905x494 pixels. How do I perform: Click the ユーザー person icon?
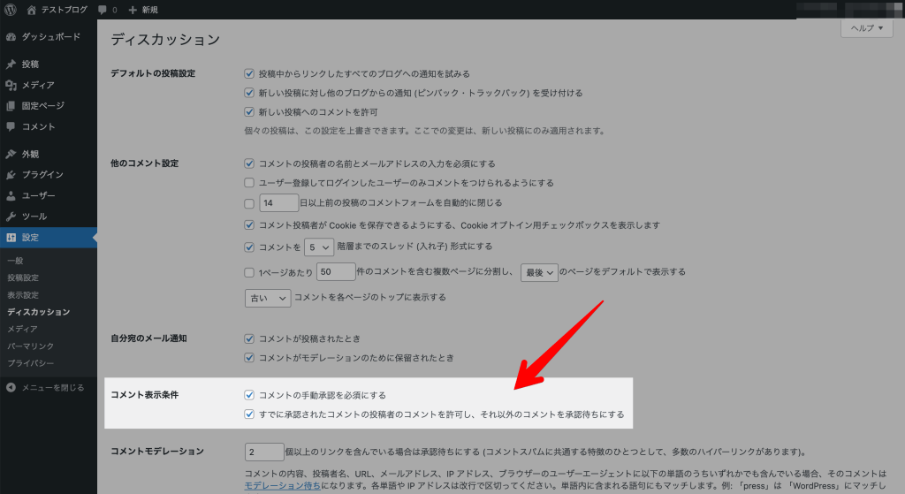click(x=11, y=195)
